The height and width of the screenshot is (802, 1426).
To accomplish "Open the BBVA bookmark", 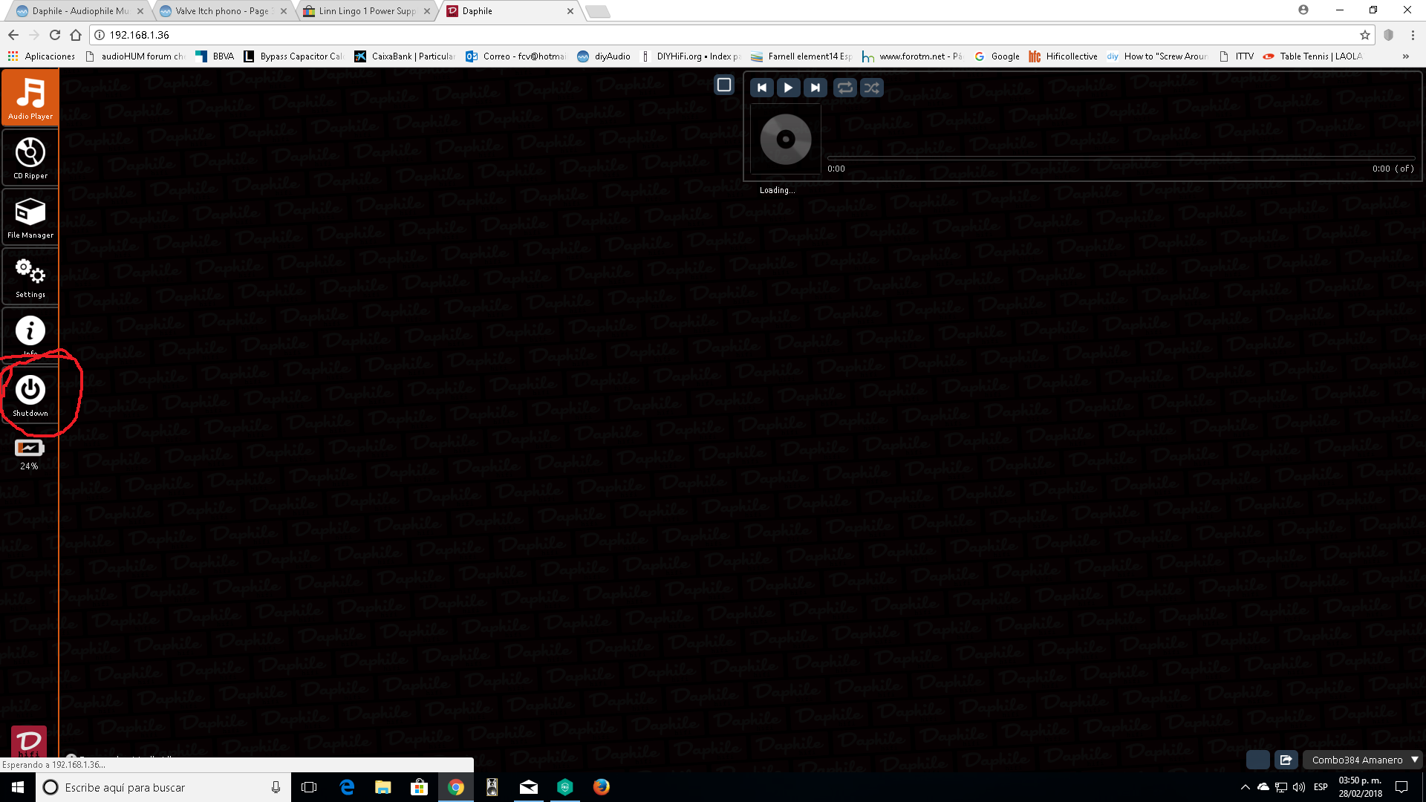I will (x=215, y=56).
